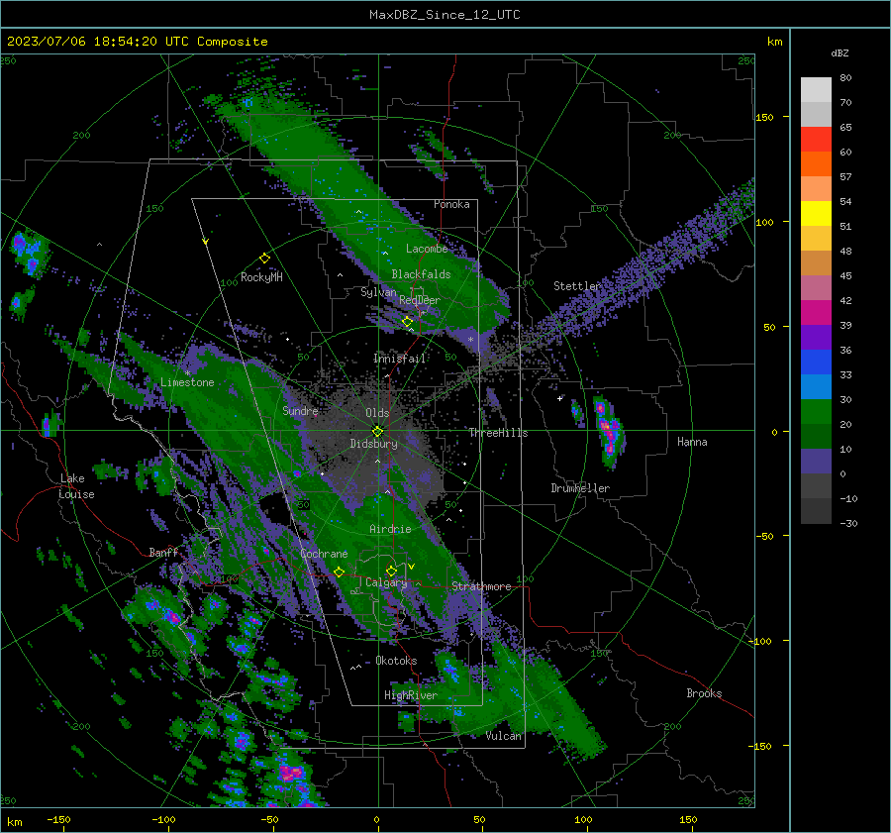Click the Lacombe city label
The width and height of the screenshot is (891, 833).
click(427, 249)
